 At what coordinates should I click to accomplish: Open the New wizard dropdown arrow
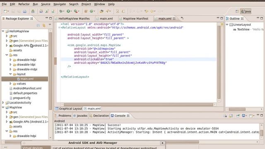click(x=8, y=11)
